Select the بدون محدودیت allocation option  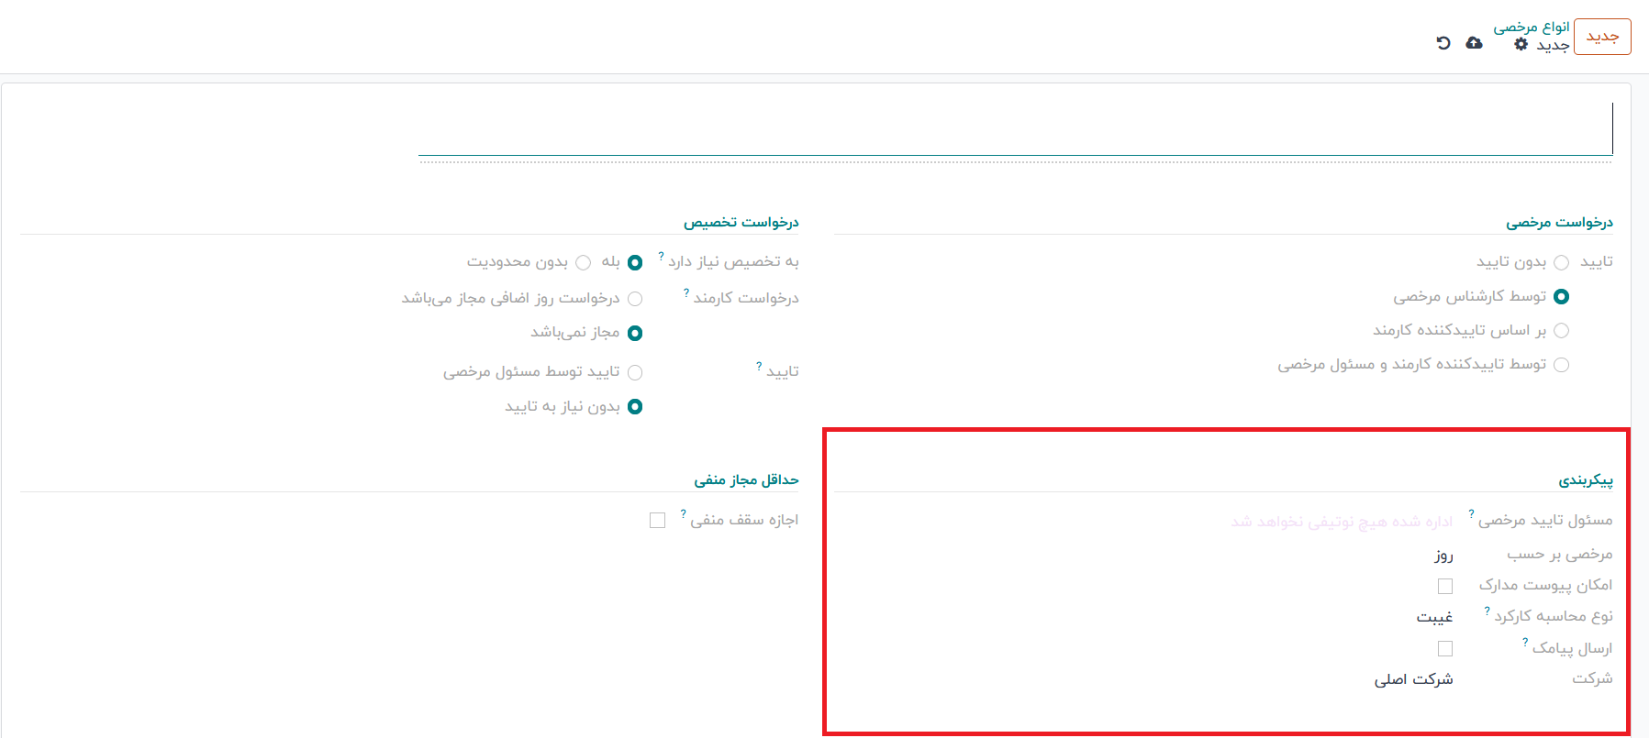click(x=583, y=263)
